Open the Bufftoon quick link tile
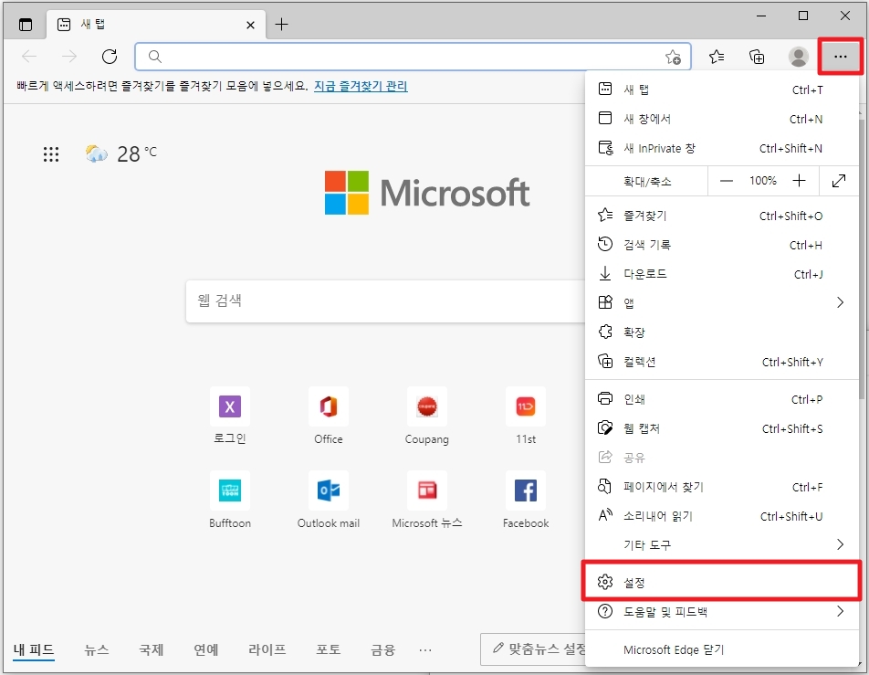The width and height of the screenshot is (869, 675). pyautogui.click(x=230, y=500)
